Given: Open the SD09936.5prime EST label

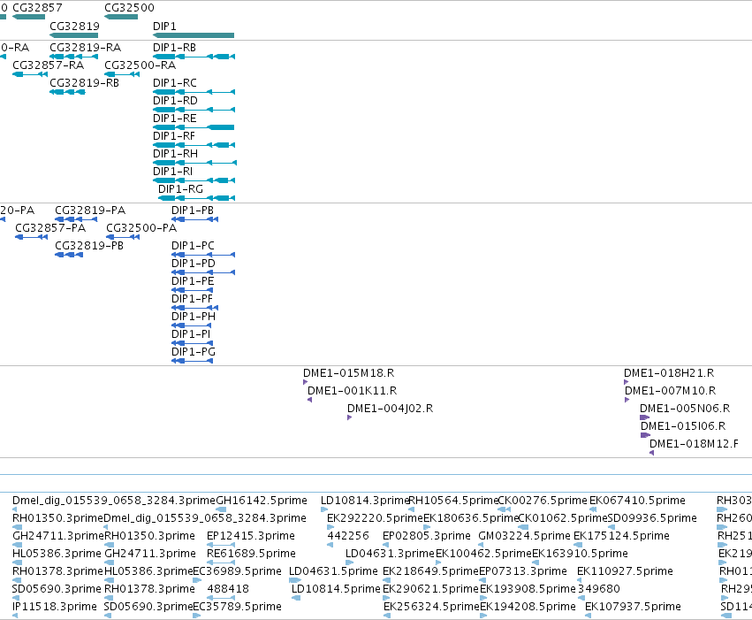Looking at the screenshot, I should click(652, 518).
